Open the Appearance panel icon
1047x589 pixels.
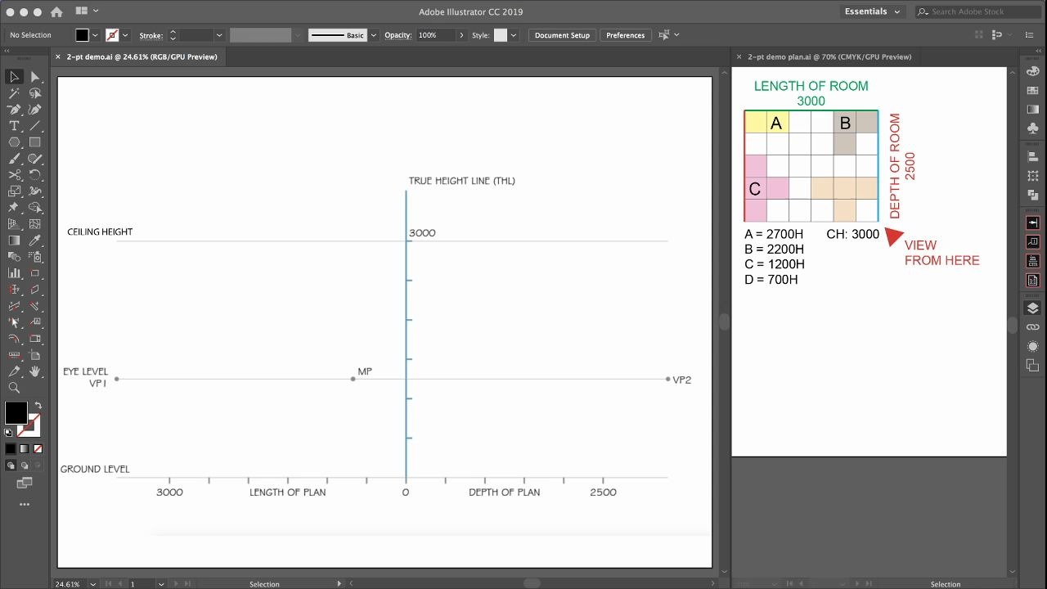(x=1032, y=346)
